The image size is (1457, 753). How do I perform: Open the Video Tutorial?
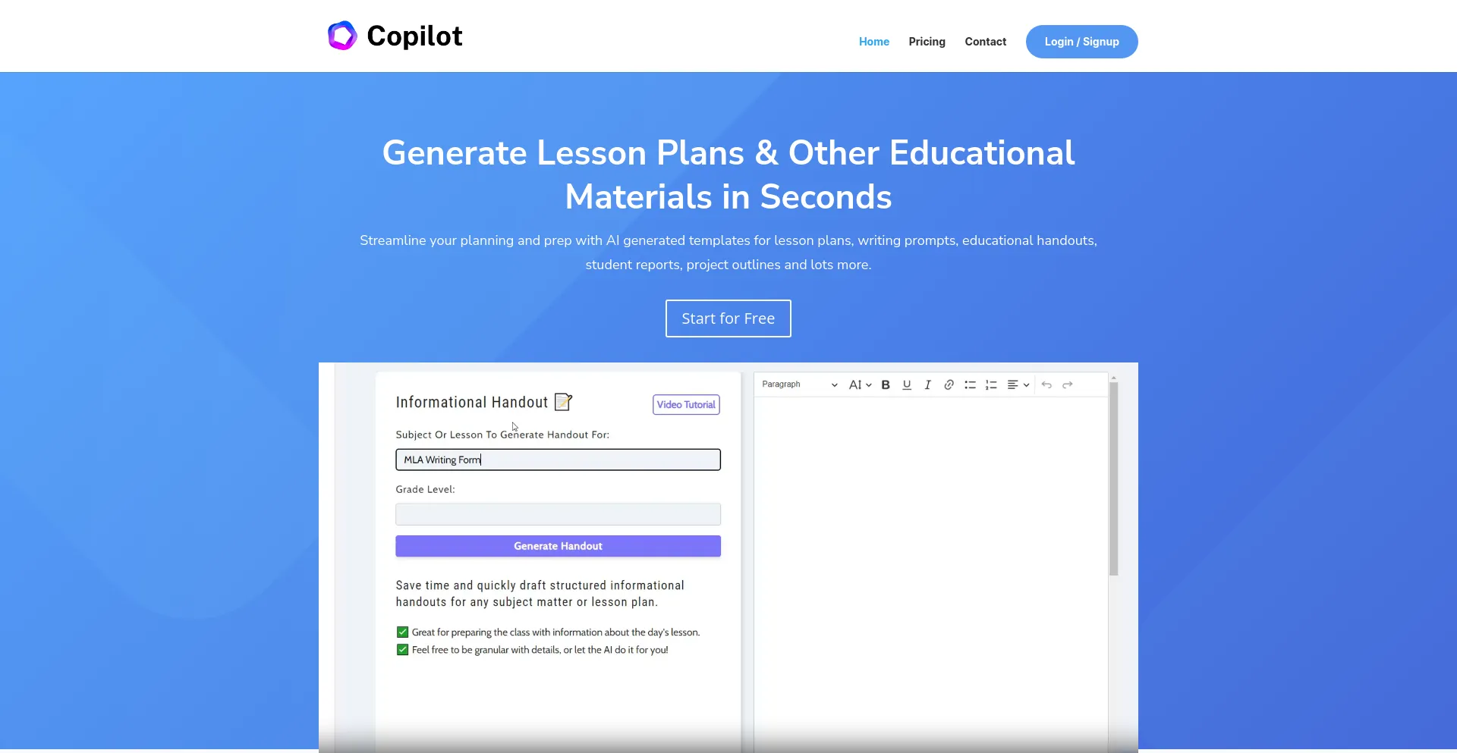click(685, 404)
